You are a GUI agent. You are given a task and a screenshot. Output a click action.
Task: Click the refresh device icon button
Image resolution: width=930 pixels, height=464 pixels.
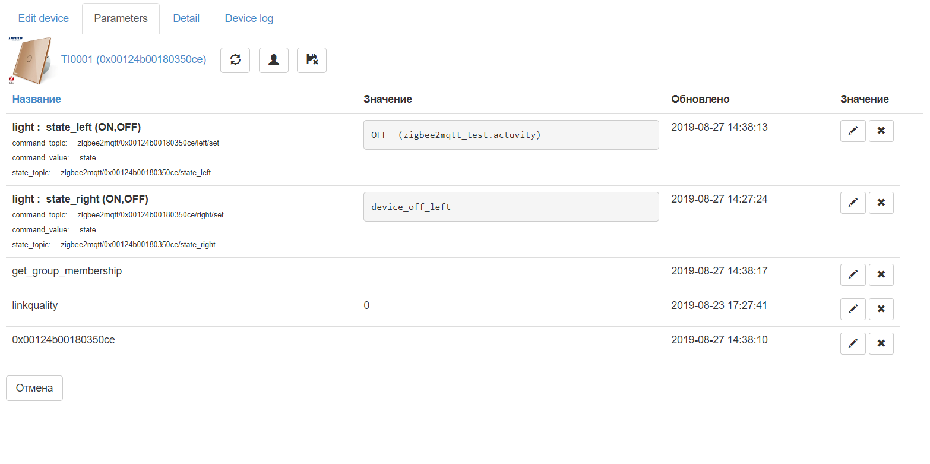coord(235,60)
